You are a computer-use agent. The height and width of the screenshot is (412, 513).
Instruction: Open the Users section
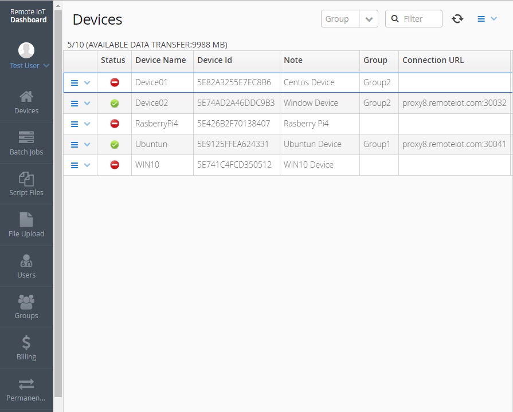[x=26, y=266]
